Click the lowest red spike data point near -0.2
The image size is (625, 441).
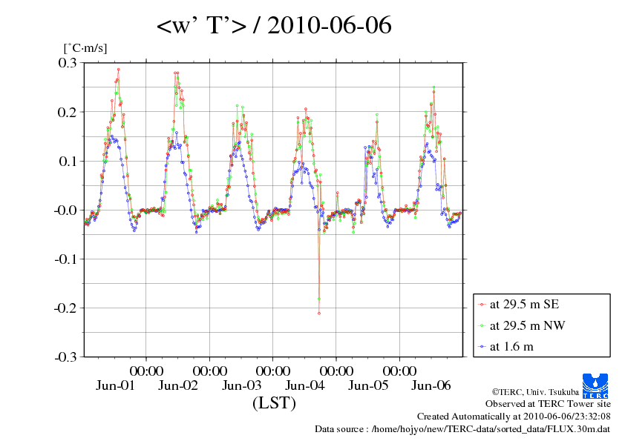pos(319,314)
